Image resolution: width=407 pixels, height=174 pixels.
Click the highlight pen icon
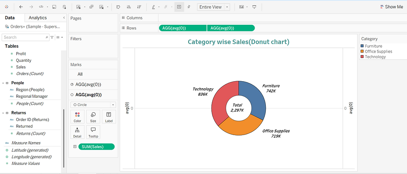[x=153, y=7]
